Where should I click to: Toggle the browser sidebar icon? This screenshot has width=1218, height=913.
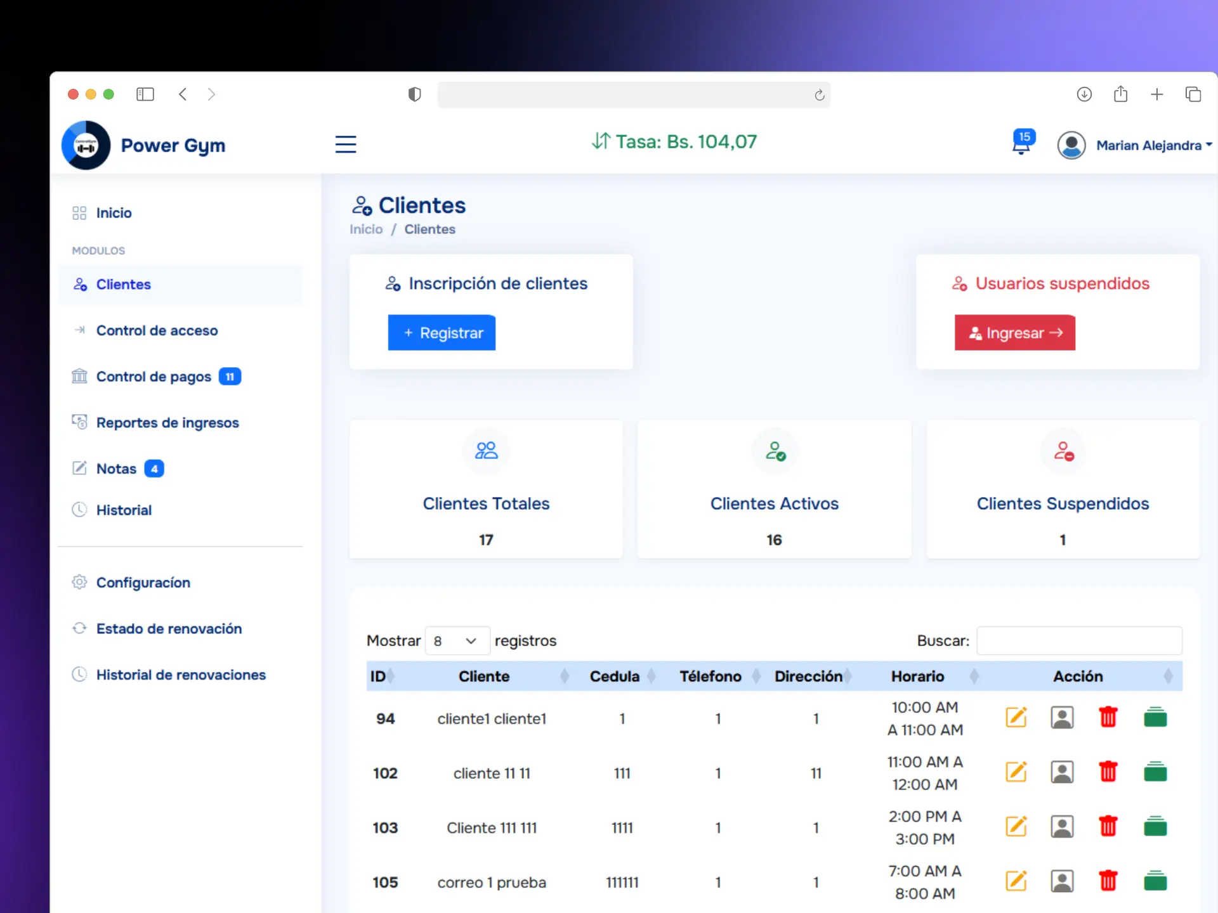[145, 94]
